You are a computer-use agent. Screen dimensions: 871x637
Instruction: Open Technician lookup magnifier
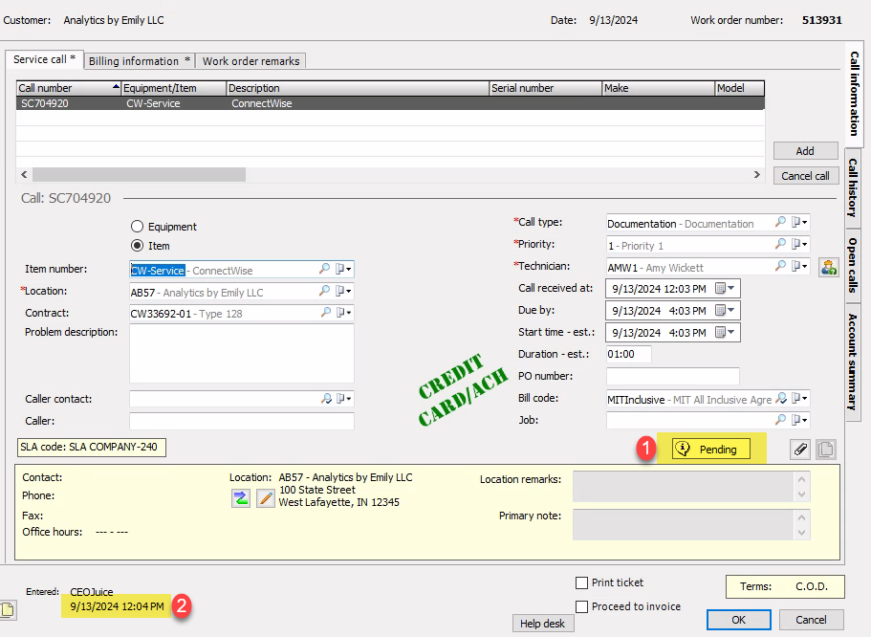coord(780,266)
